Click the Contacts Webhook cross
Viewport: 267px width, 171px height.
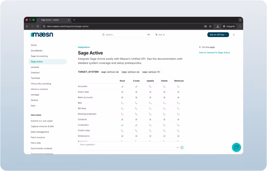pos(178,120)
